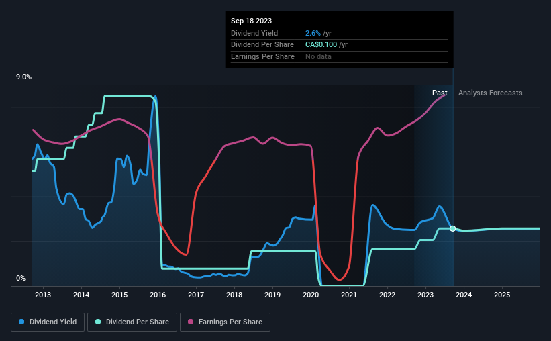
Task: Toggle the Earnings Per Share legend button
Action: coord(226,322)
